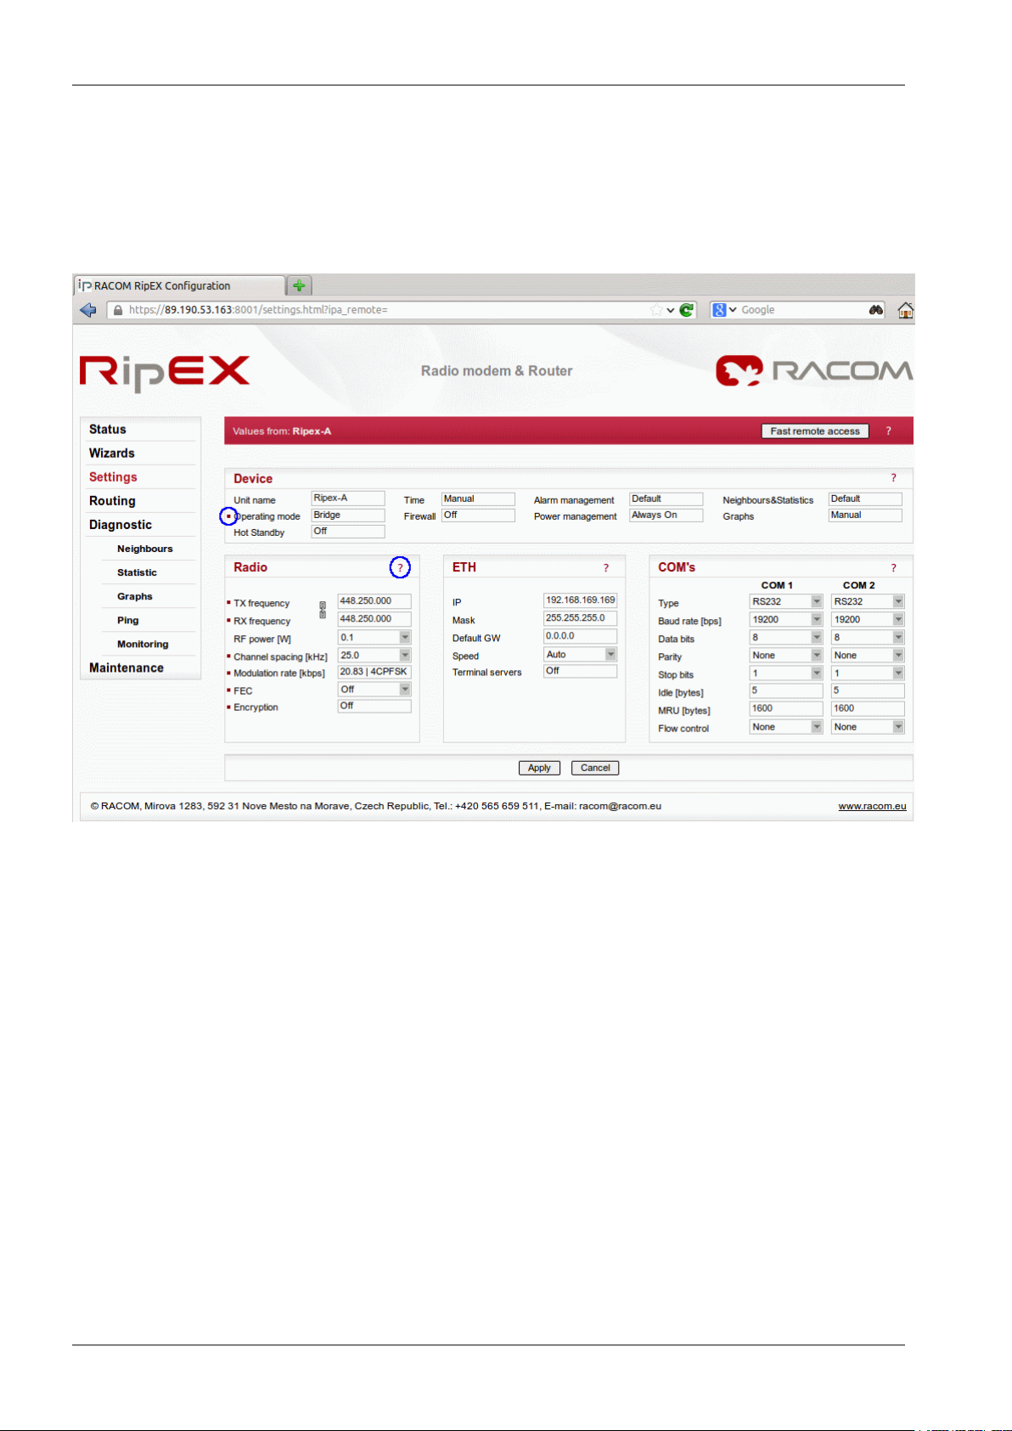The width and height of the screenshot is (1012, 1431).
Task: Open ETH section help question mark
Action: click(x=606, y=567)
